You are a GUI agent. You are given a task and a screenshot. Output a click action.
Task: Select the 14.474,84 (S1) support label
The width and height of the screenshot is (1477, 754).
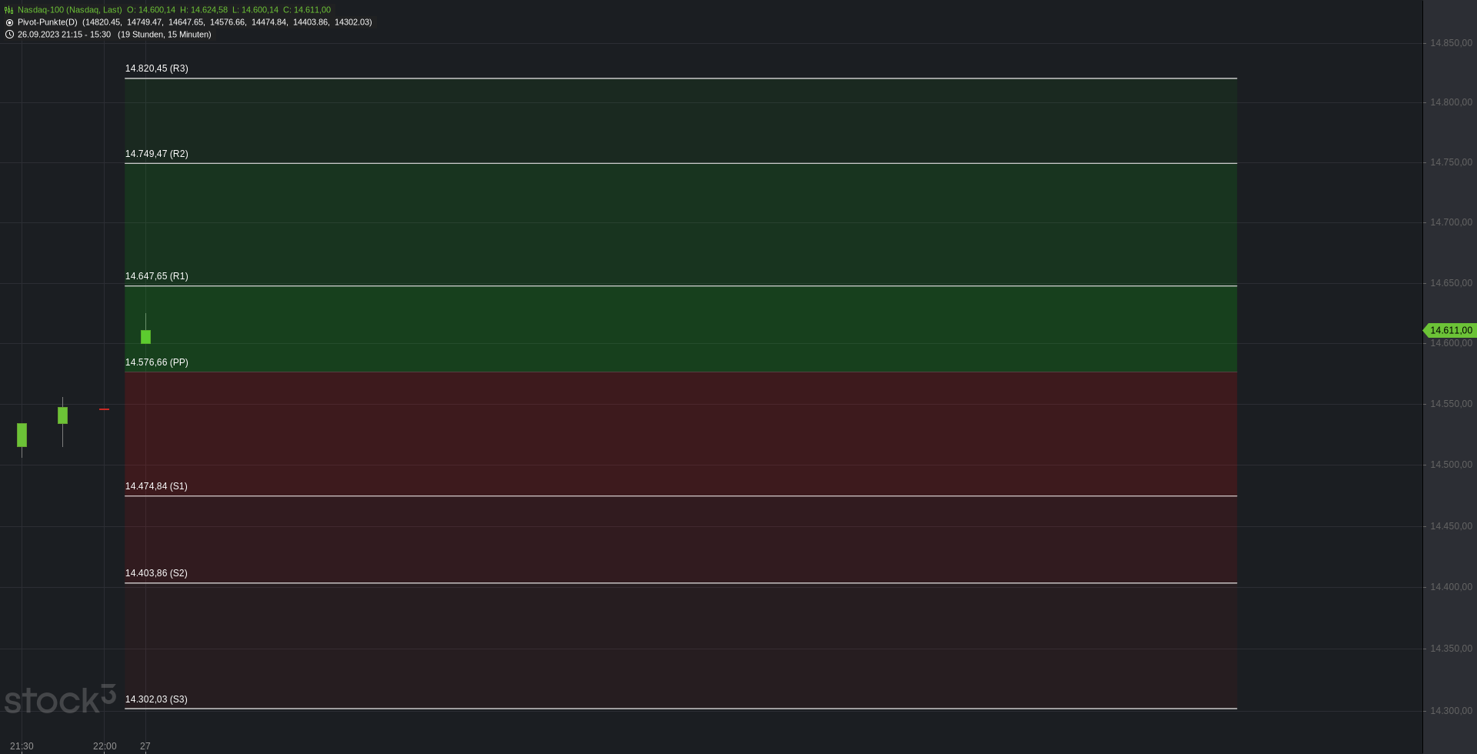(x=156, y=486)
